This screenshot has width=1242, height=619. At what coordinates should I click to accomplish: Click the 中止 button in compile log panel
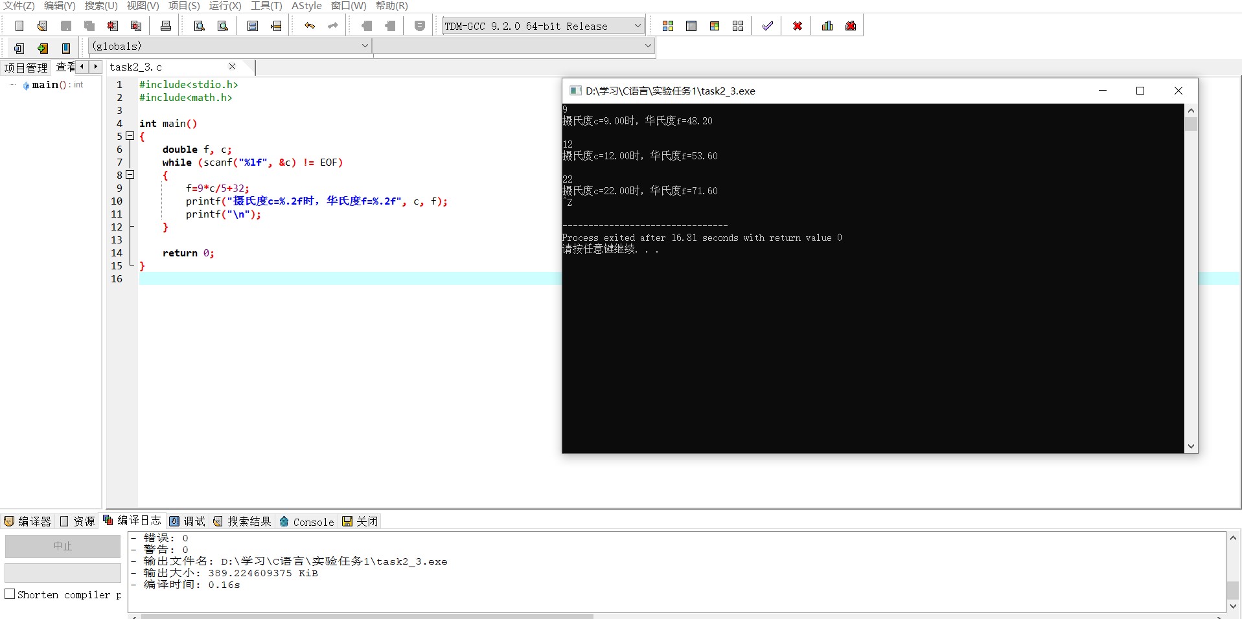pyautogui.click(x=63, y=546)
